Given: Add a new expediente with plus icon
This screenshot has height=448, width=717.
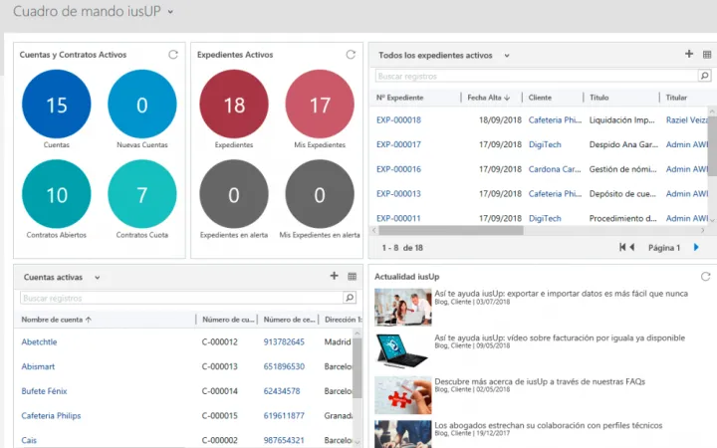Looking at the screenshot, I should (689, 55).
